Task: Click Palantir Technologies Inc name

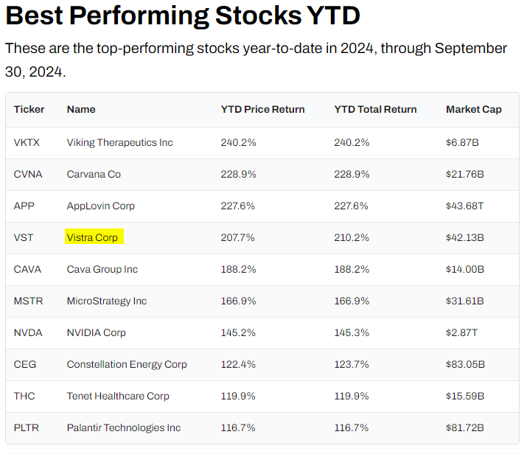Action: (x=123, y=427)
